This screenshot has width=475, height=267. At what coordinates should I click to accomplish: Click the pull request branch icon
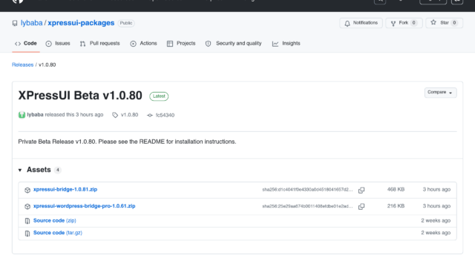[82, 44]
